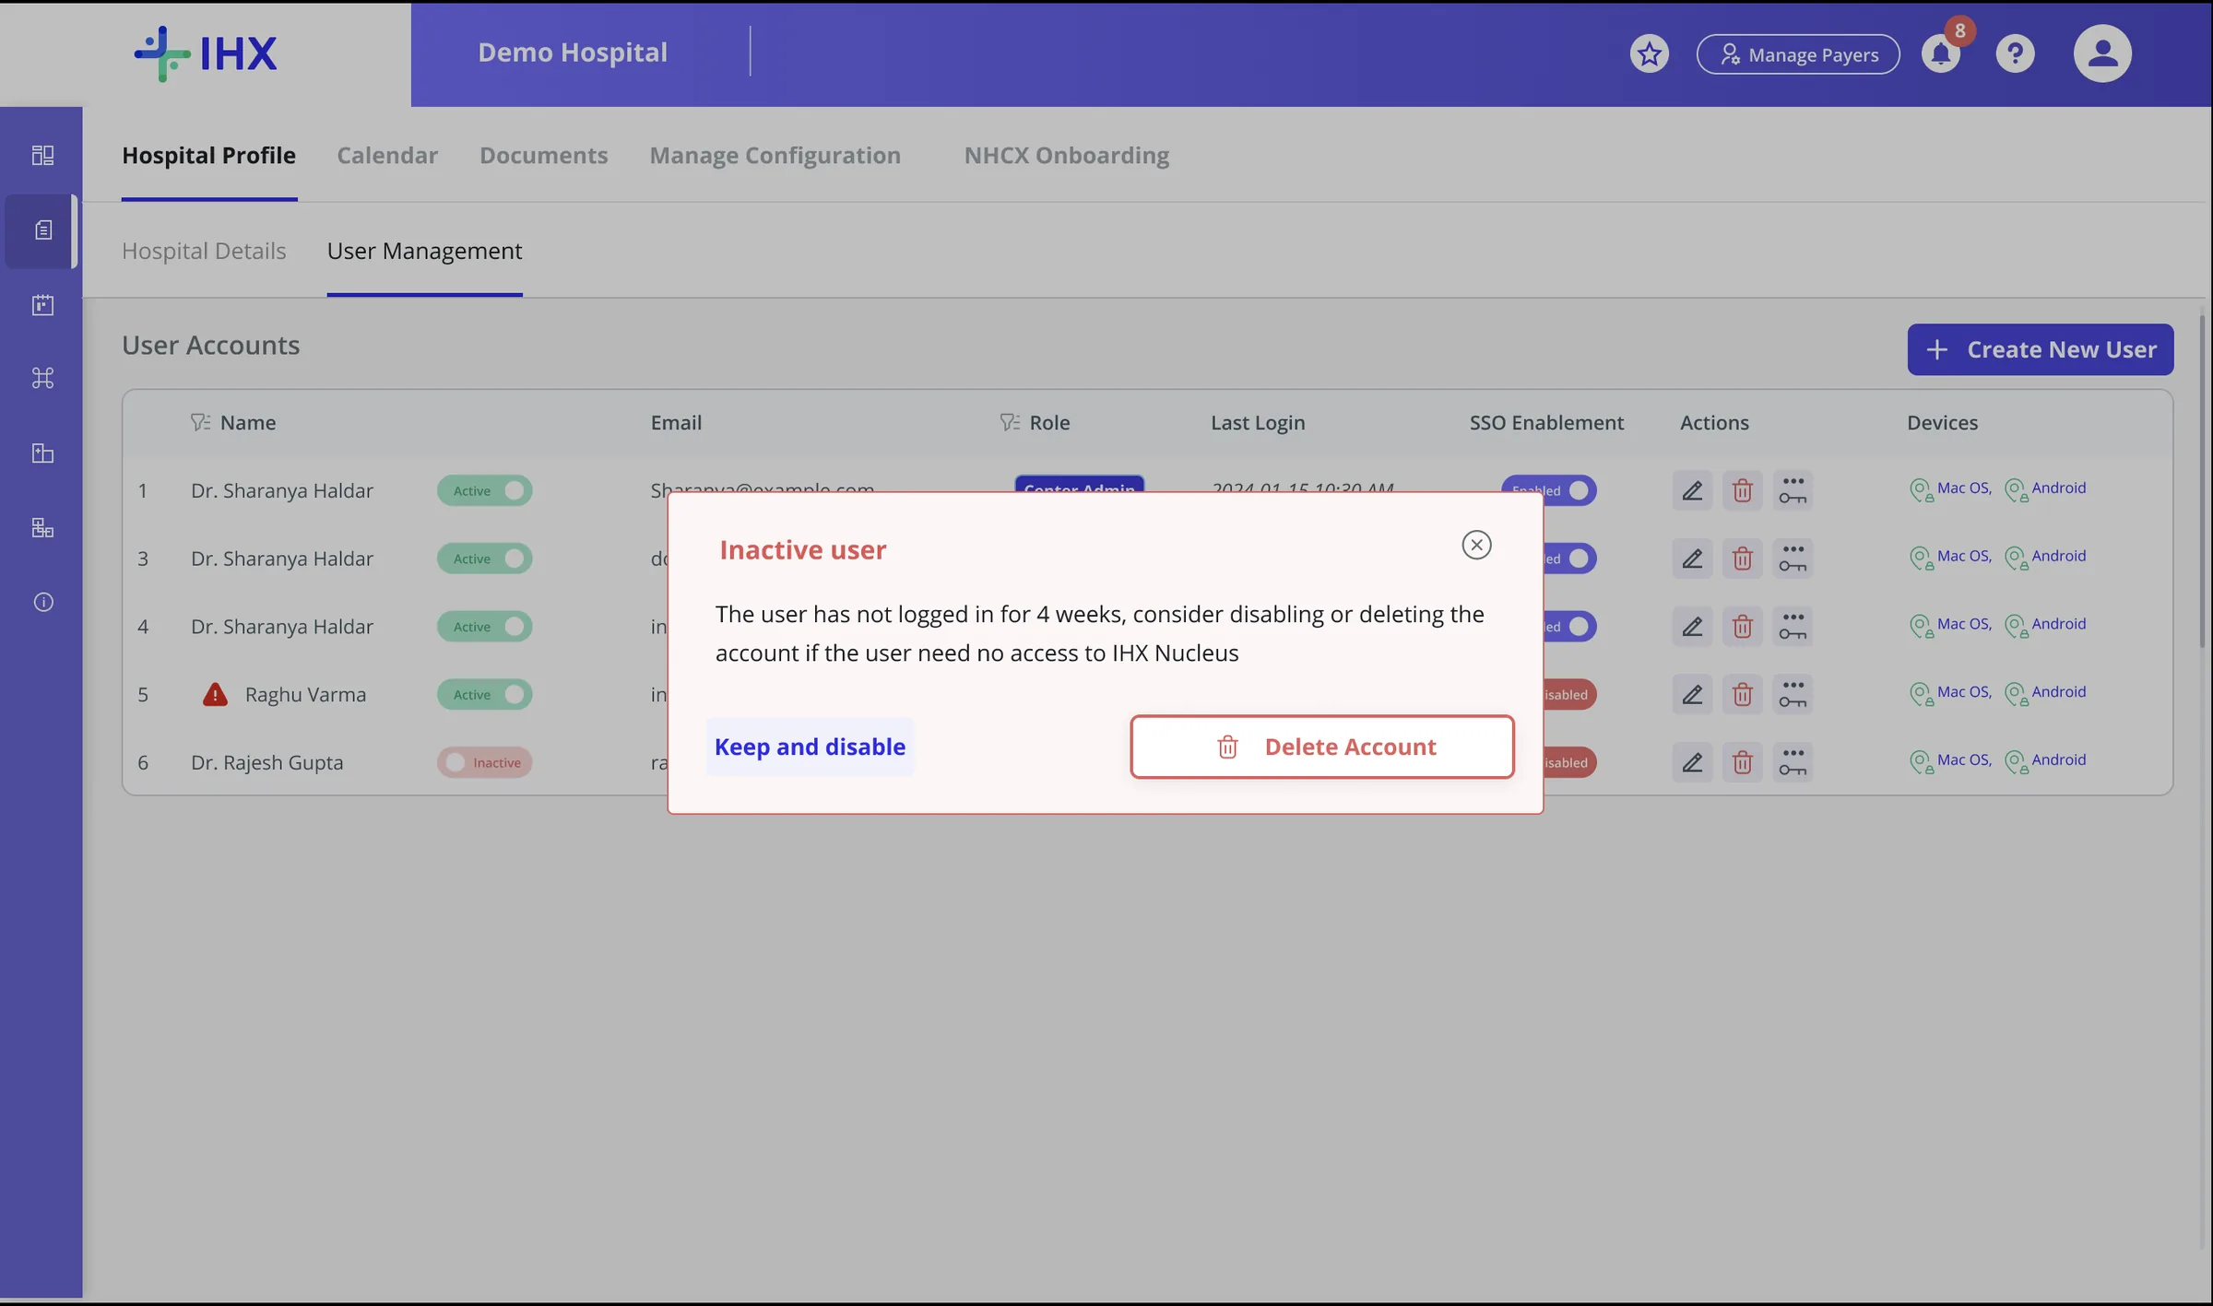Toggle Active switch for row 4
This screenshot has width=2213, height=1306.
pos(485,627)
